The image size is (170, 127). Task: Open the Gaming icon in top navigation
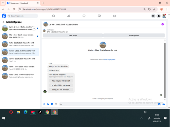point(115,16)
